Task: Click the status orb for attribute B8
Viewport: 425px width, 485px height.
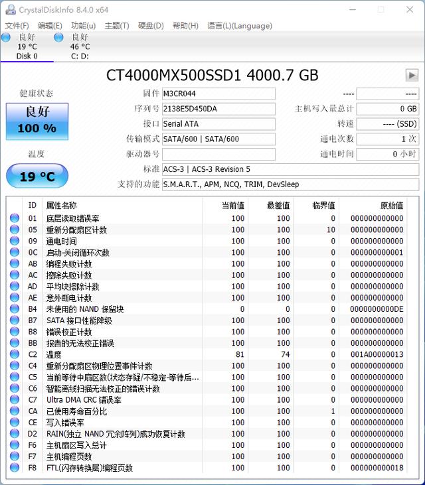Action: [x=14, y=332]
